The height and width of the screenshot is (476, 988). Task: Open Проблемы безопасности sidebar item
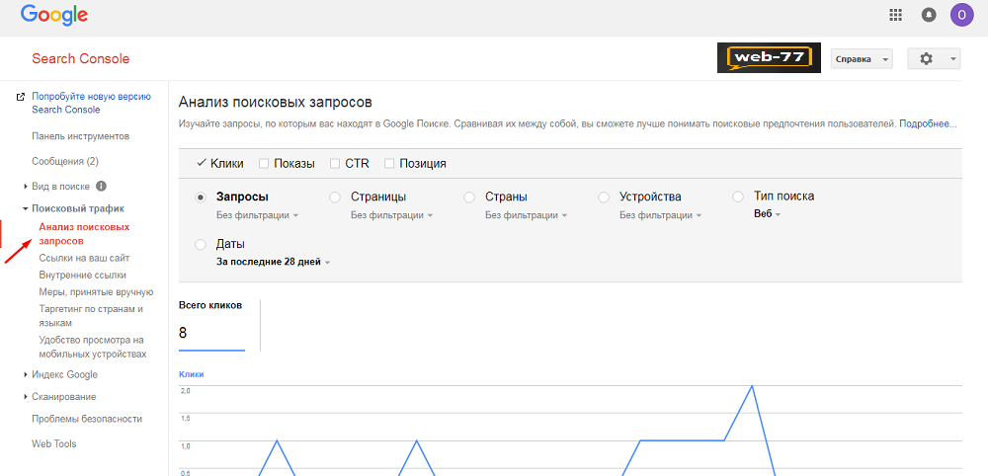87,419
